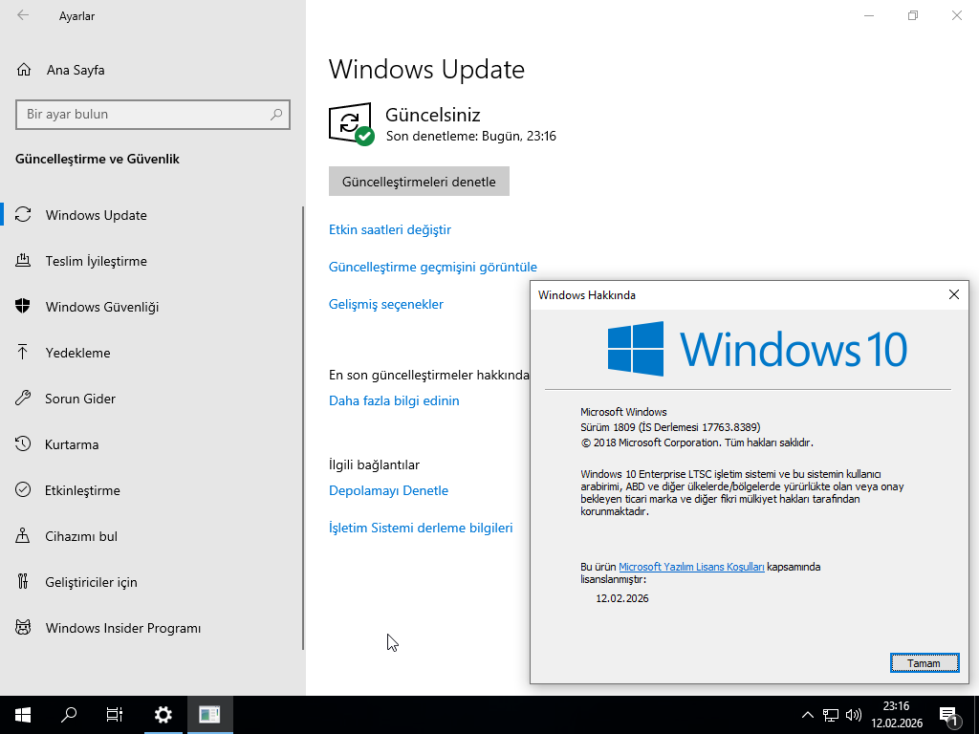979x734 pixels.
Task: Click Tamam in Windows Hakkında dialog
Action: pyautogui.click(x=925, y=663)
